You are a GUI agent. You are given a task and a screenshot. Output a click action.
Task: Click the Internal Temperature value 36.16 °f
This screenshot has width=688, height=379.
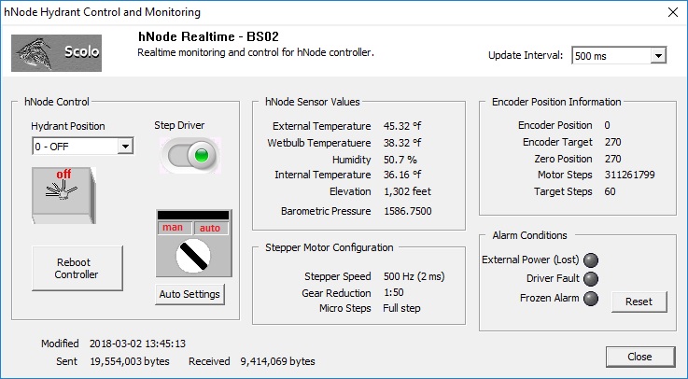(x=402, y=175)
